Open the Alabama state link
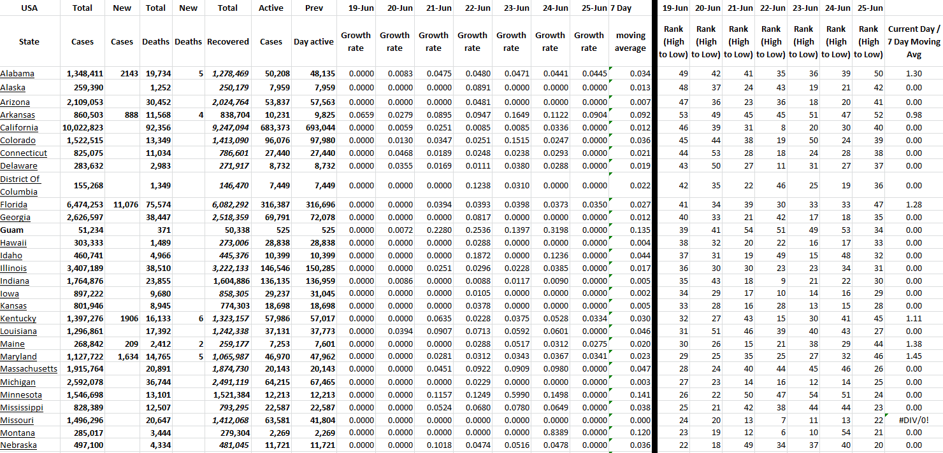Viewport: 943px width, 453px height. pyautogui.click(x=17, y=74)
